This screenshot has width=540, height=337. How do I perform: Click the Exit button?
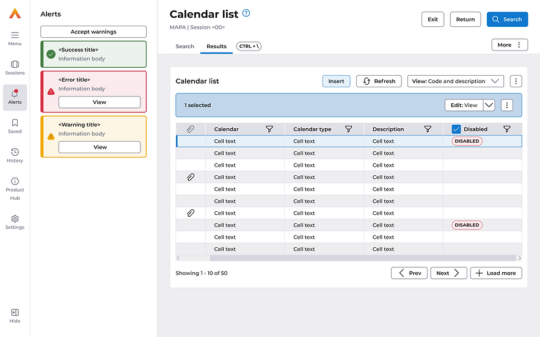point(433,20)
